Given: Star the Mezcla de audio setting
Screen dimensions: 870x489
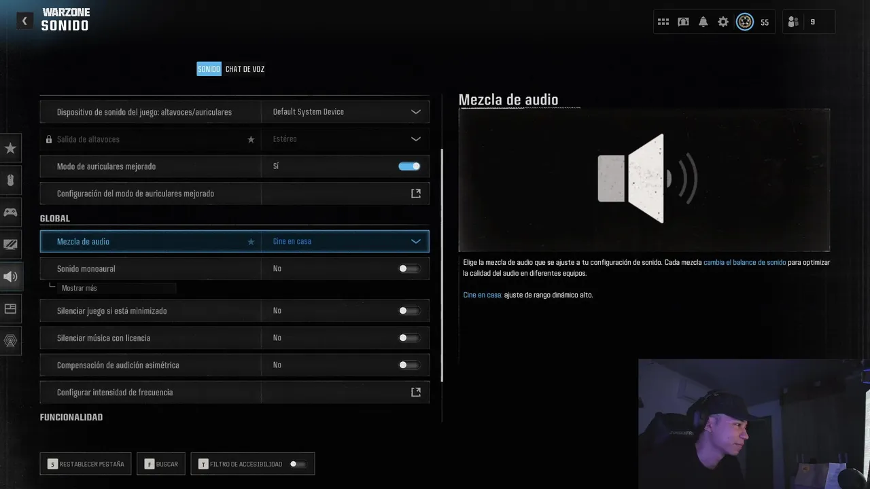Looking at the screenshot, I should tap(251, 241).
